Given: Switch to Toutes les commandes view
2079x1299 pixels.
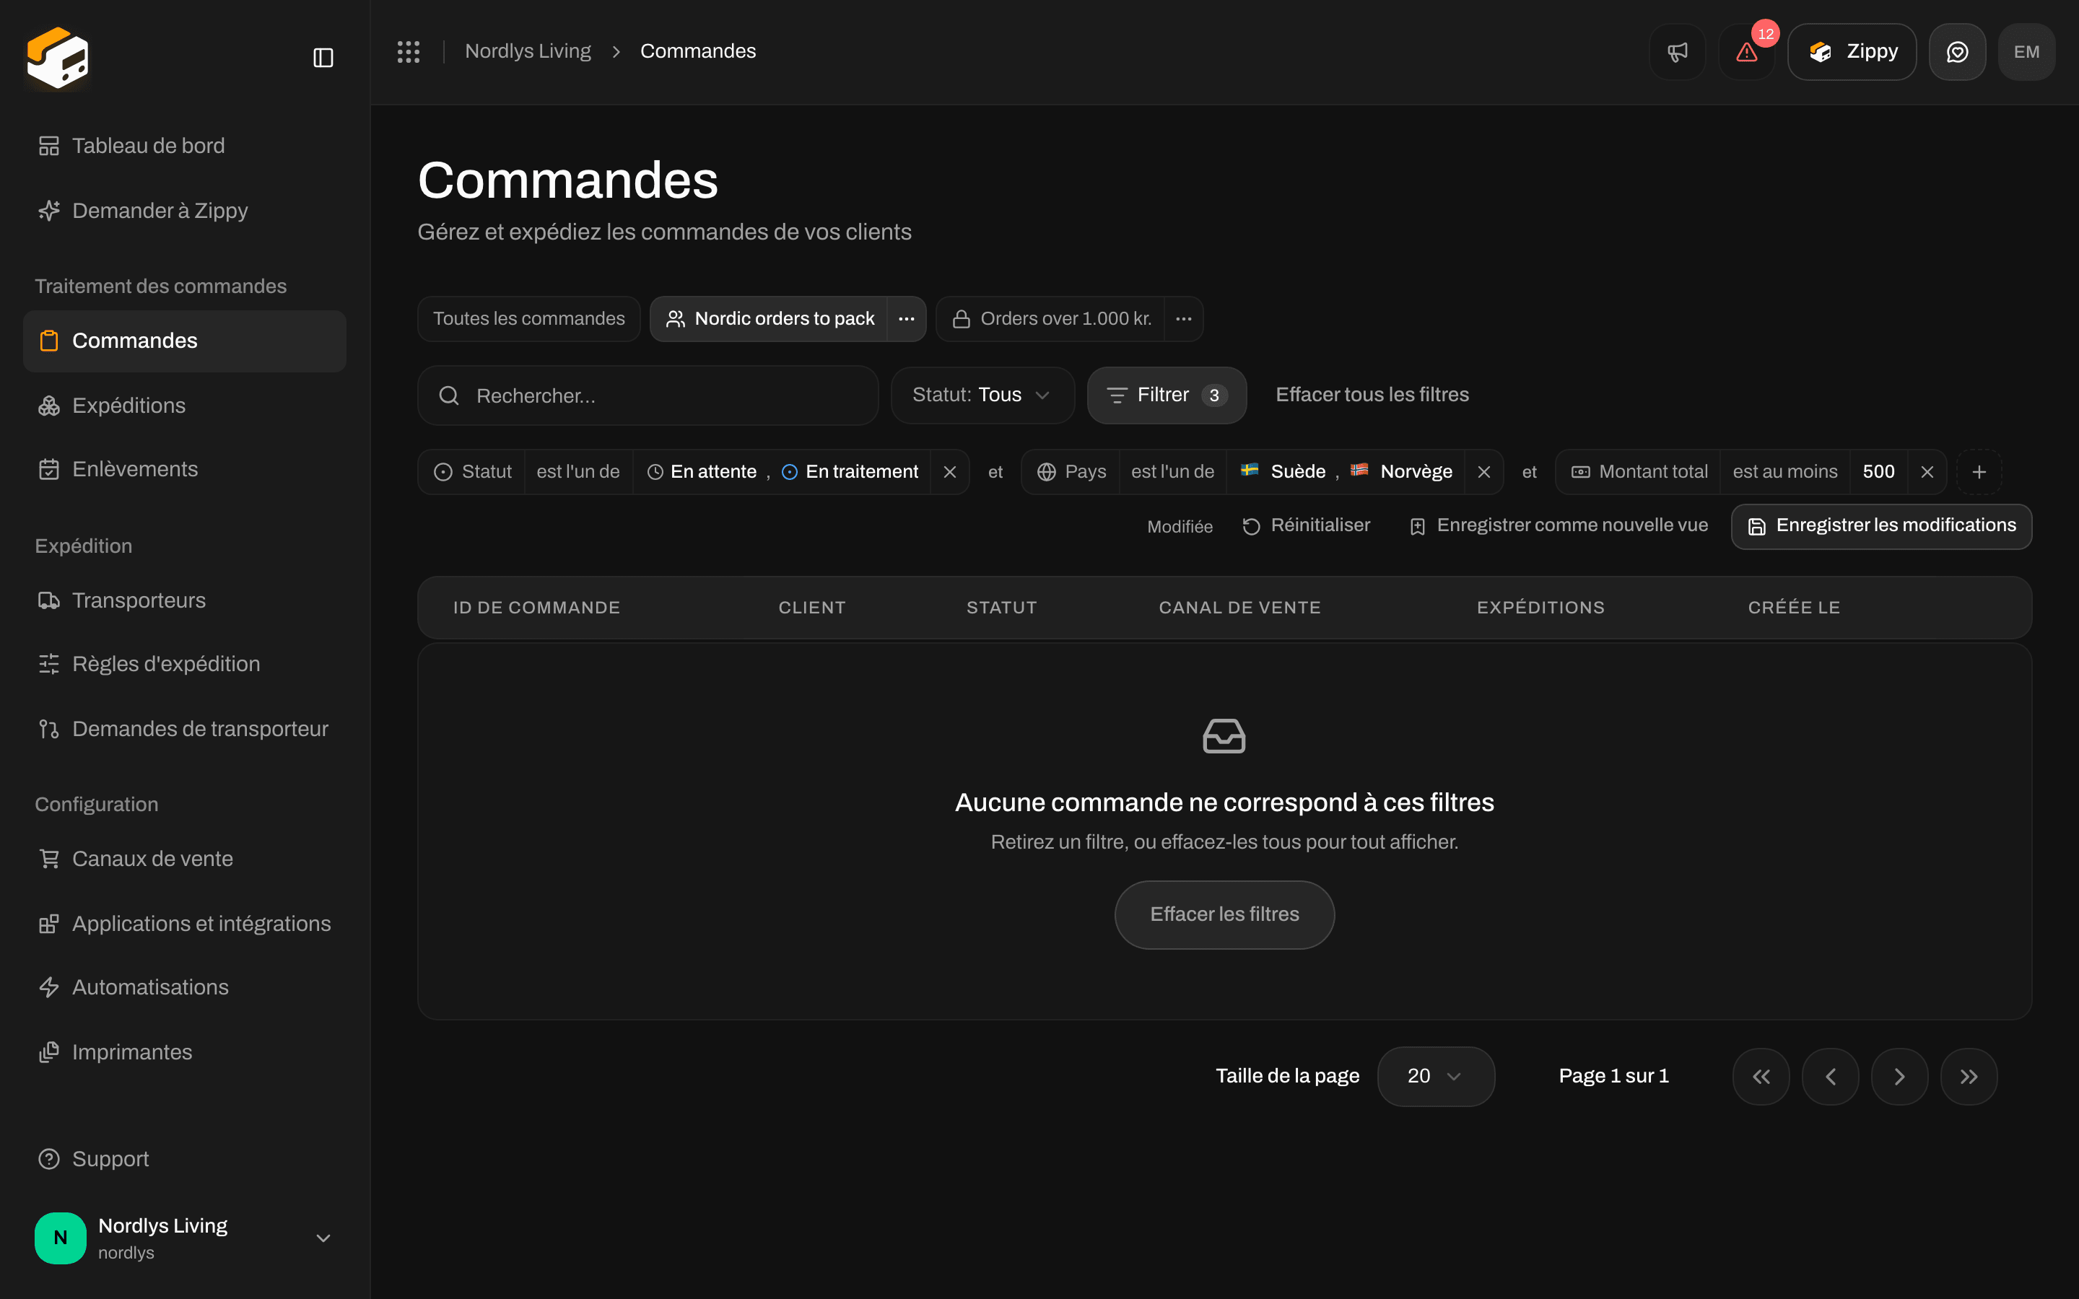Looking at the screenshot, I should pos(528,319).
